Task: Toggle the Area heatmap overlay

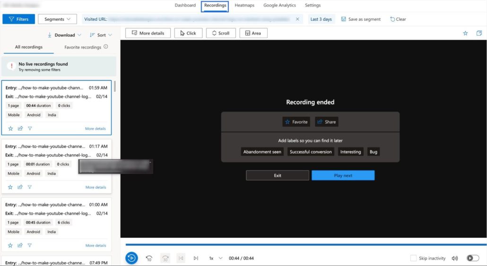Action: click(x=253, y=33)
